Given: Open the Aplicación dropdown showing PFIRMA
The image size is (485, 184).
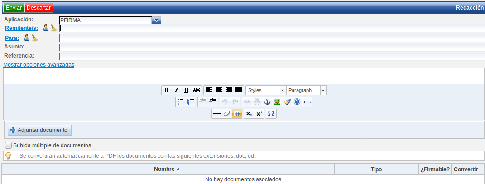Looking at the screenshot, I should point(156,20).
